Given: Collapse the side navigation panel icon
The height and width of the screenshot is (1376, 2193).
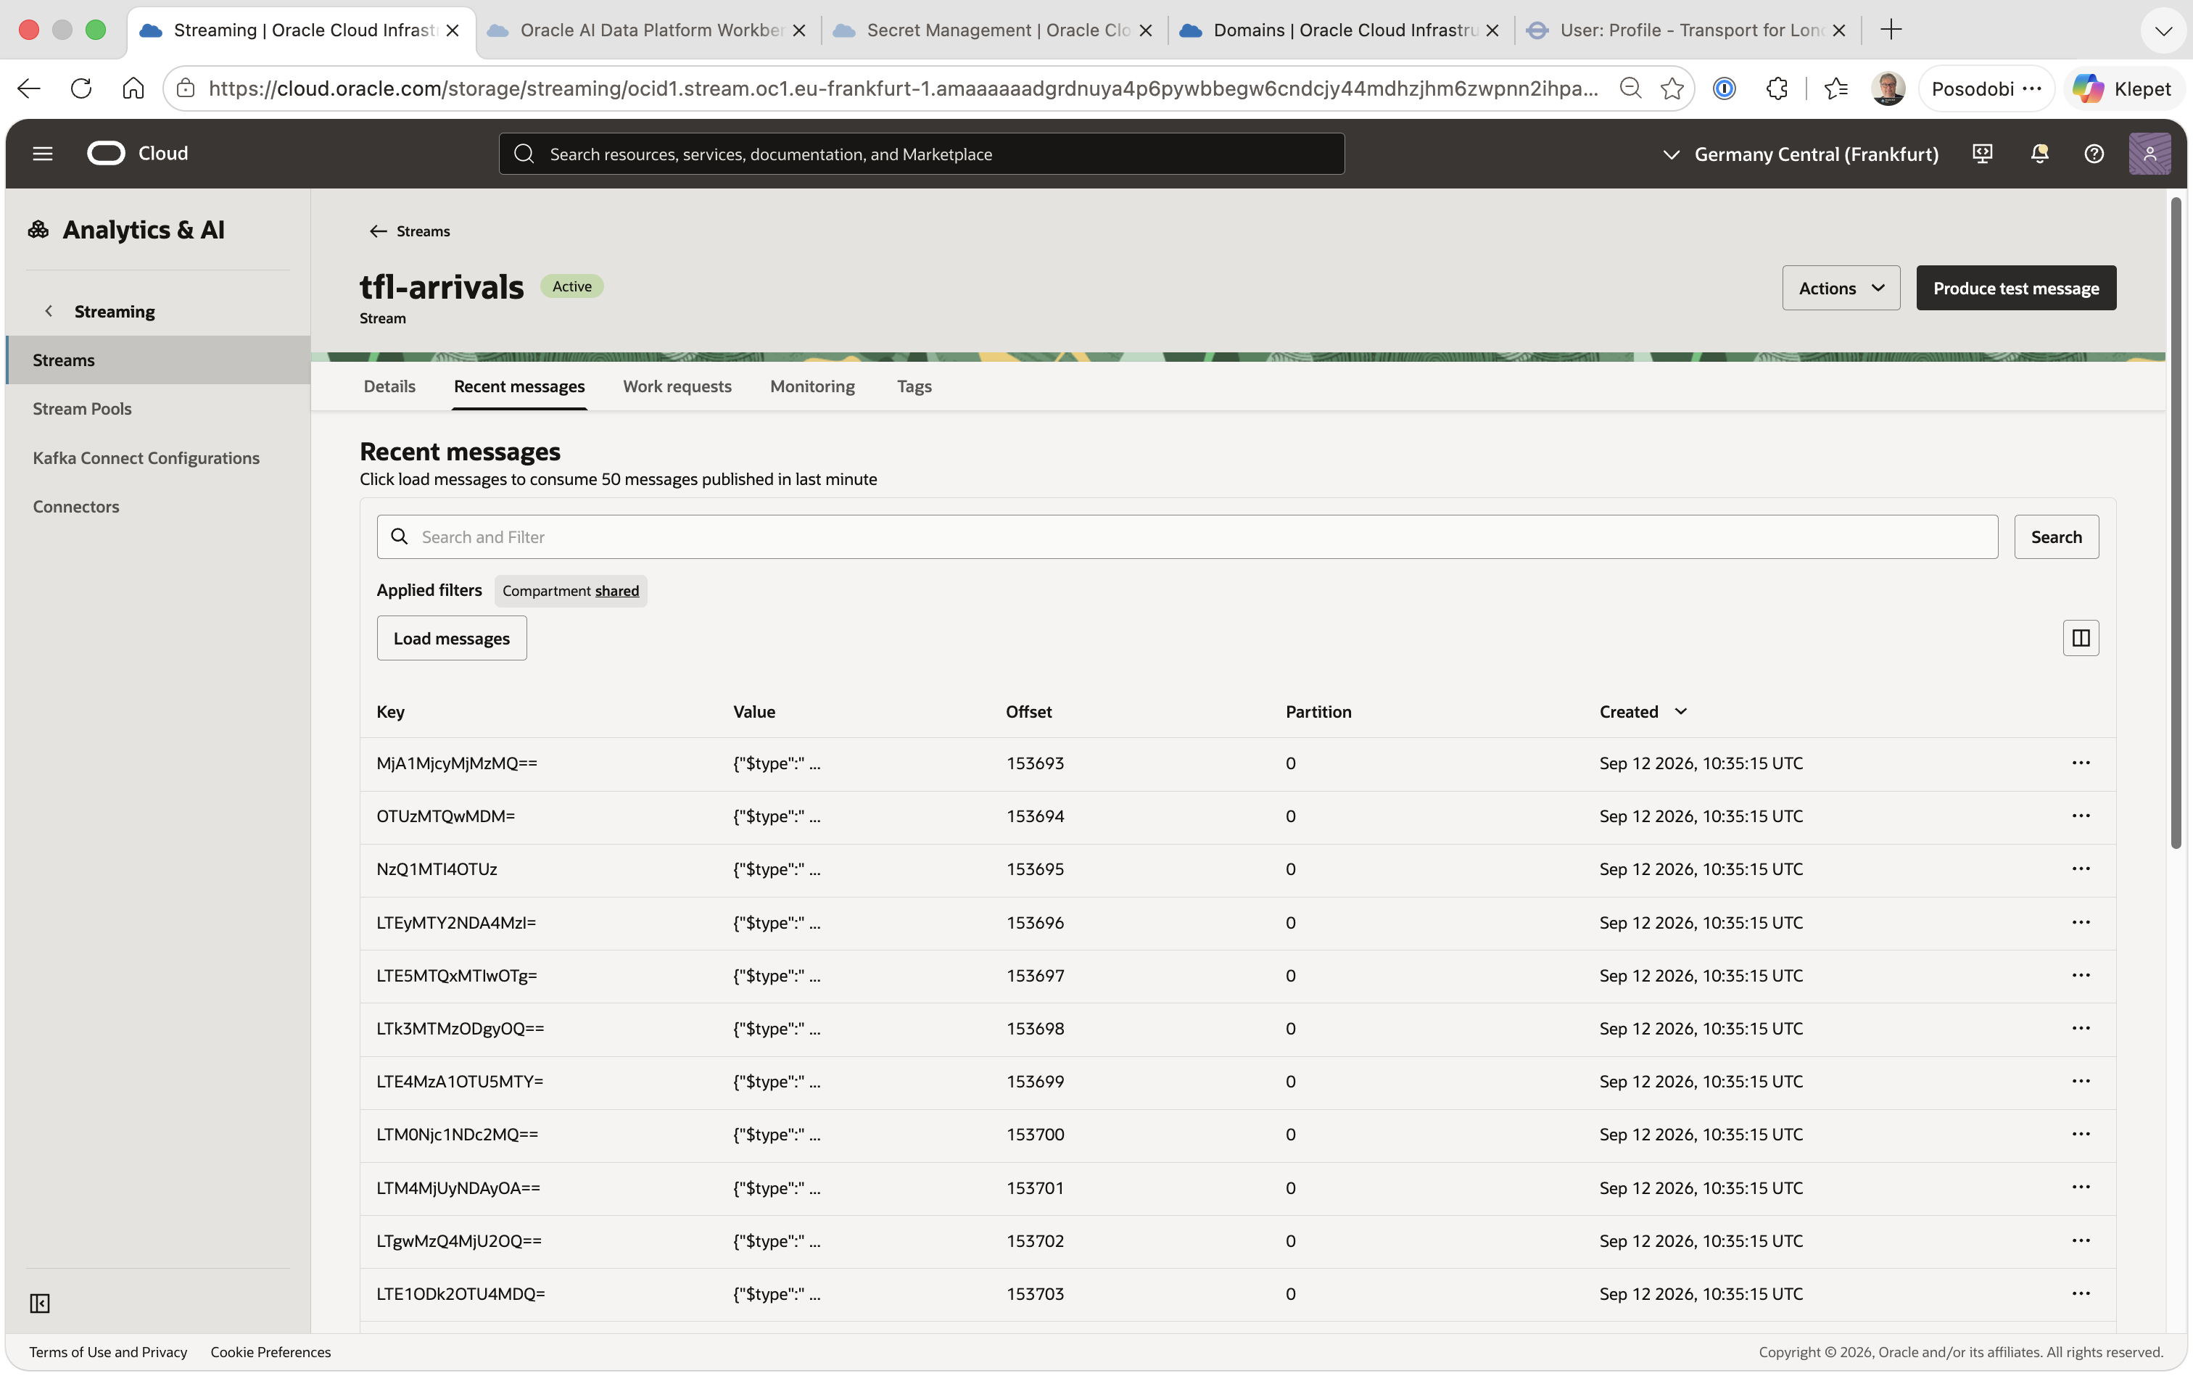Looking at the screenshot, I should pos(40,1304).
